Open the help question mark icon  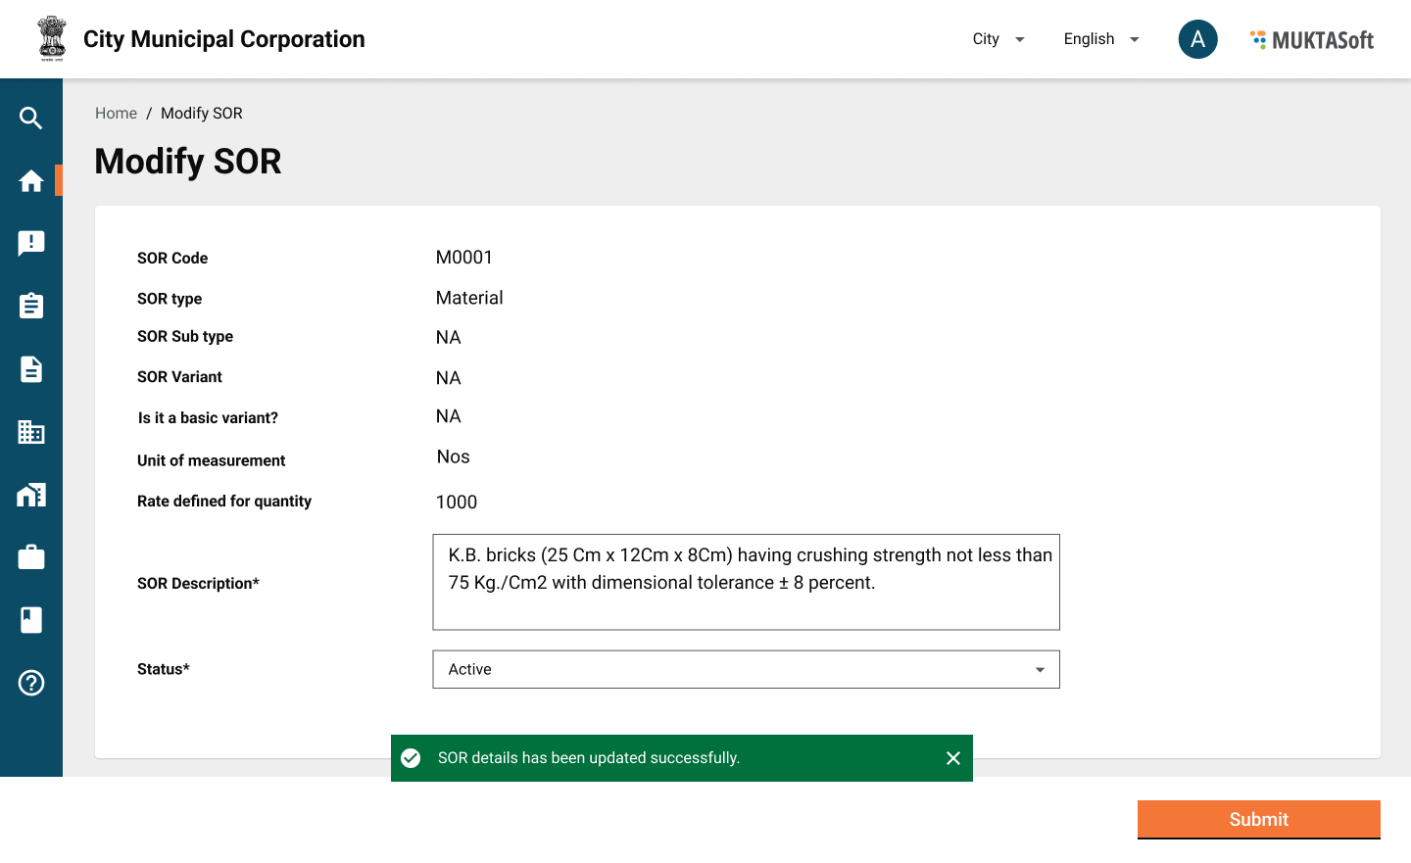coord(31,683)
